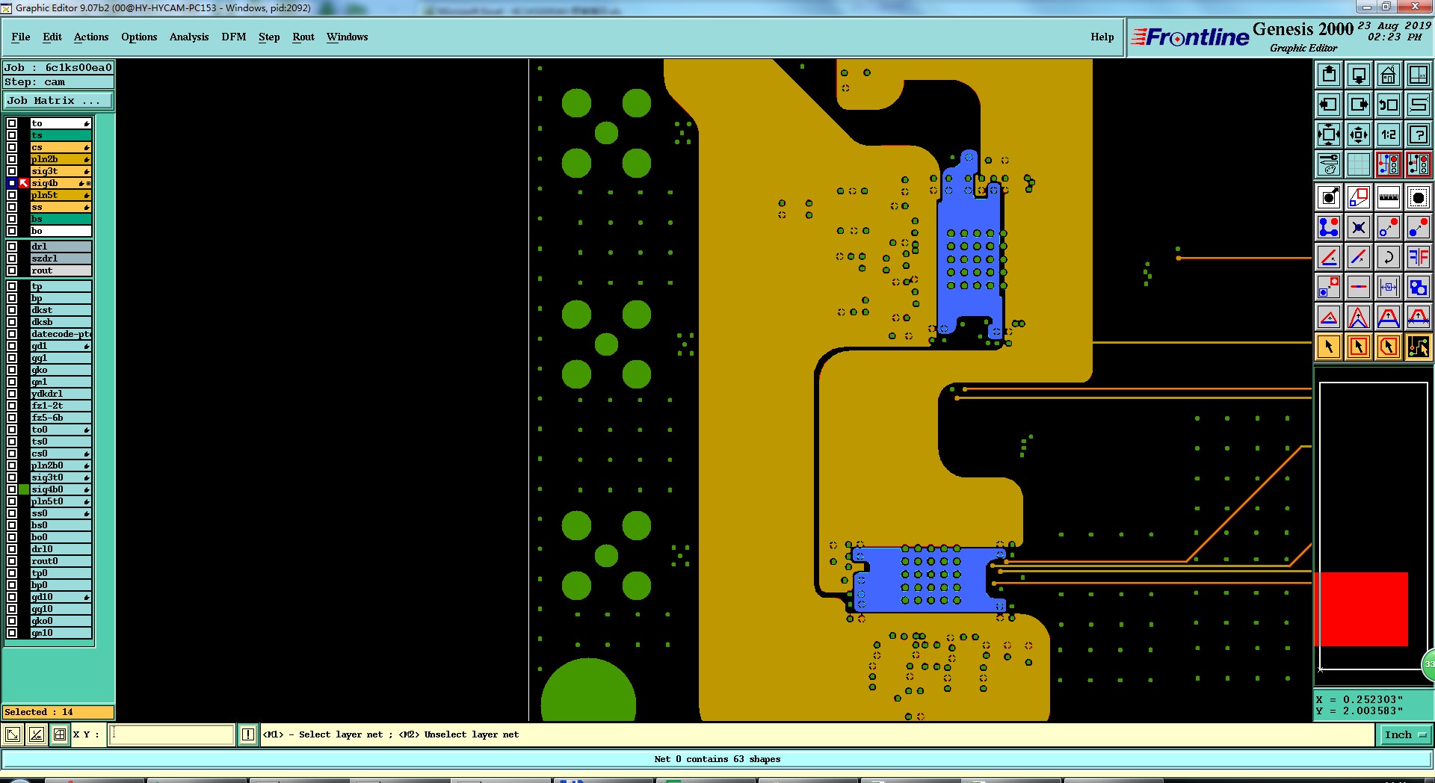The image size is (1435, 783).
Task: Click the question mark icon in the tool panel
Action: (1418, 134)
